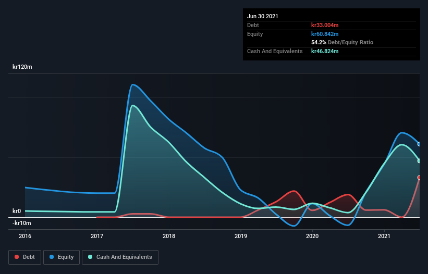The image size is (428, 274).
Task: Click the 2018 axis label
Action: click(169, 236)
